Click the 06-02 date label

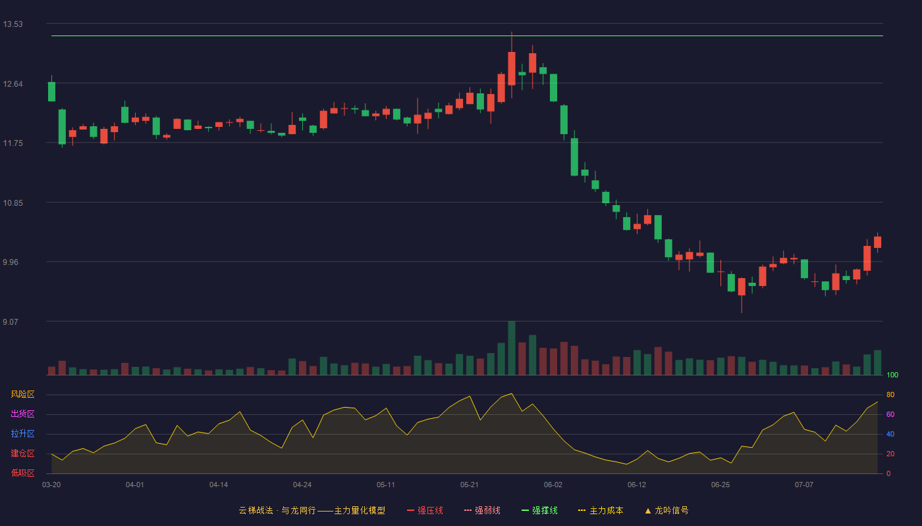(553, 485)
